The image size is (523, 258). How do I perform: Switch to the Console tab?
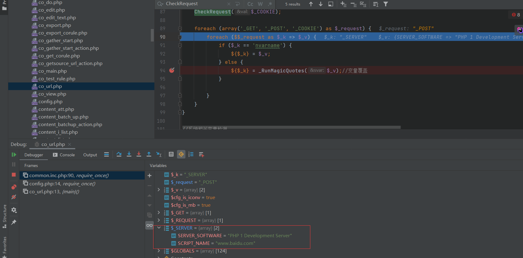coord(64,155)
